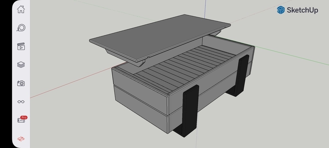Select the Tape Measure tool
The height and width of the screenshot is (148, 329).
[21, 28]
